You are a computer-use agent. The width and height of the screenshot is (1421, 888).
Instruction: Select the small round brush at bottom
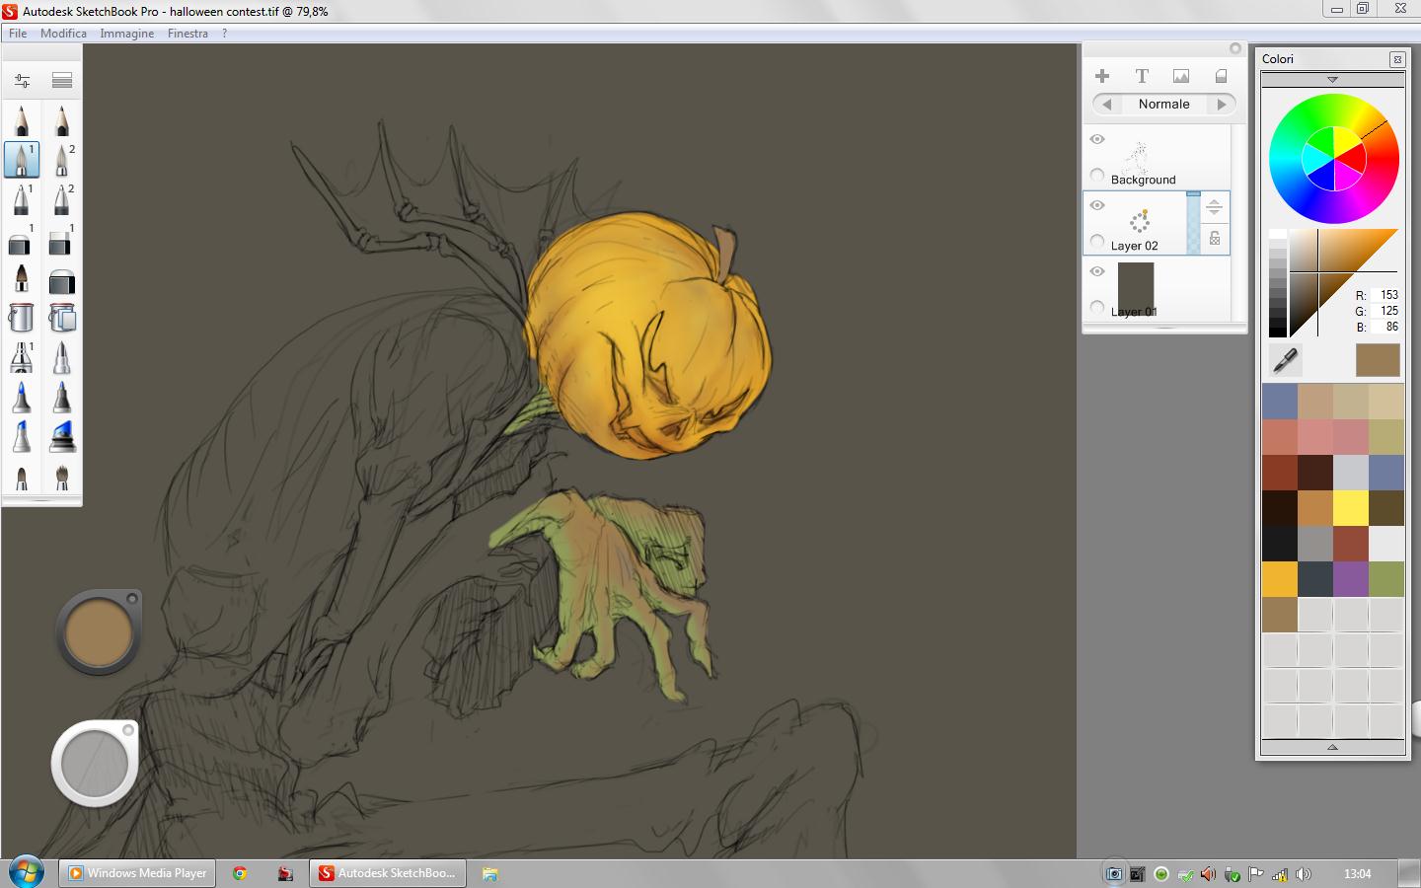pyautogui.click(x=22, y=477)
